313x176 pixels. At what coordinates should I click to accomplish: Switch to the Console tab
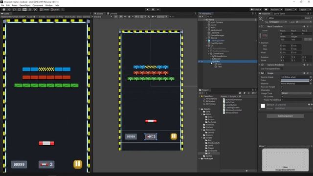(112, 14)
